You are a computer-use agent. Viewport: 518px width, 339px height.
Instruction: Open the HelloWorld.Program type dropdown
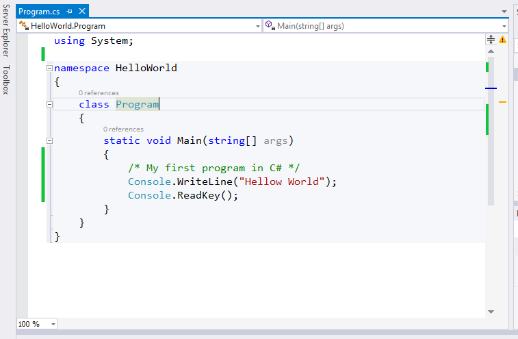pyautogui.click(x=258, y=26)
